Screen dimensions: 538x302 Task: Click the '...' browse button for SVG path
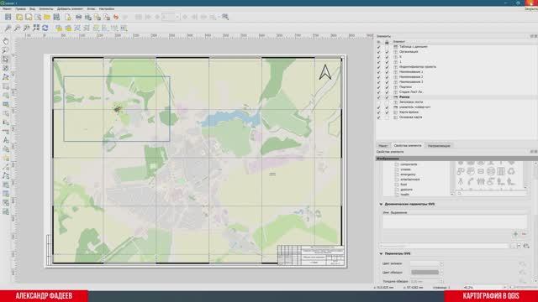[x=514, y=246]
